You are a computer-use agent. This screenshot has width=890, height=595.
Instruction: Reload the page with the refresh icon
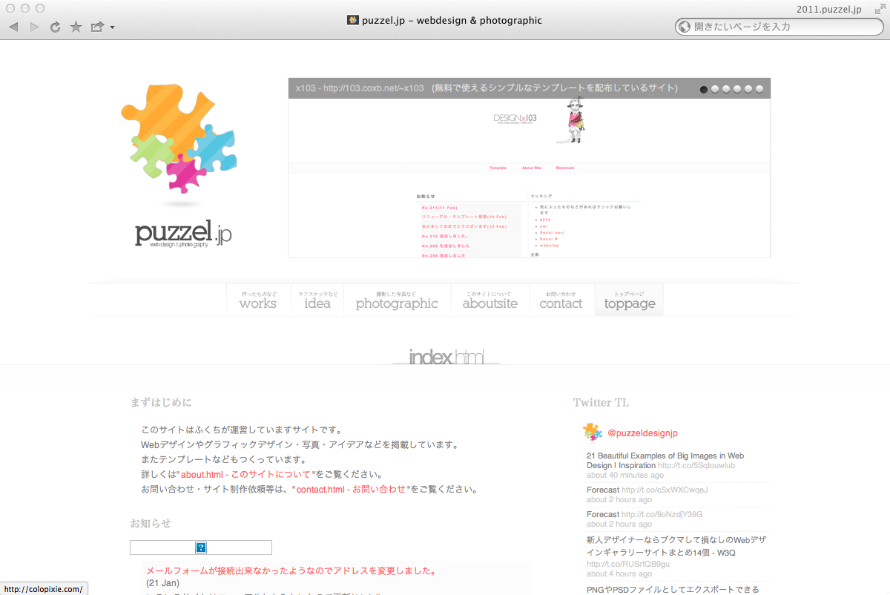coord(55,27)
